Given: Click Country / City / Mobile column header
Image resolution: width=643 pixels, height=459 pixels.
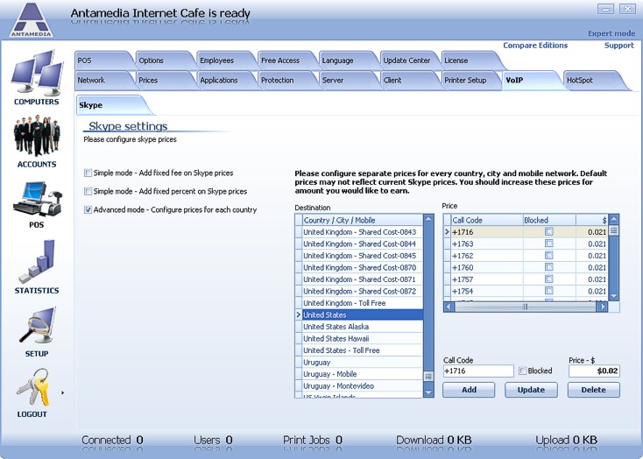Looking at the screenshot, I should coord(363,220).
